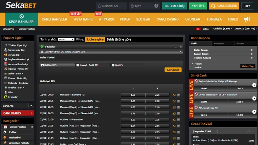Open Oyunlar menu
Screen dimensions: 258x145
pyautogui.click(x=192, y=19)
